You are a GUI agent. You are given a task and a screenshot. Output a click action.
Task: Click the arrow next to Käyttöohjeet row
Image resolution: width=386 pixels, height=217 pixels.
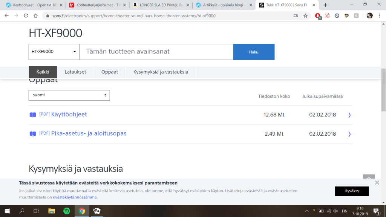[x=349, y=115]
